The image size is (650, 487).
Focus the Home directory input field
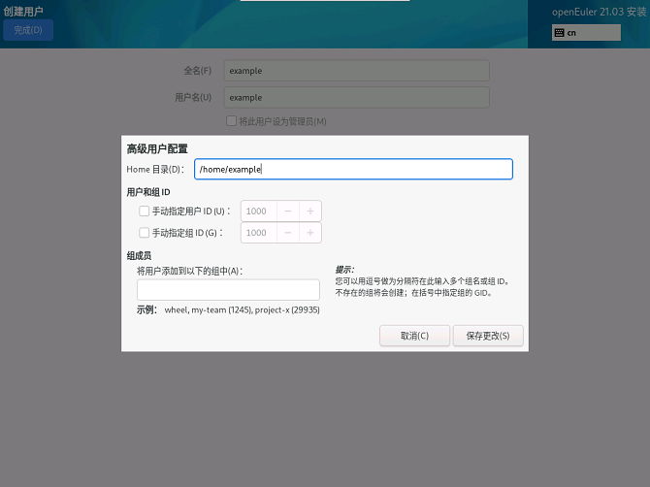(353, 169)
